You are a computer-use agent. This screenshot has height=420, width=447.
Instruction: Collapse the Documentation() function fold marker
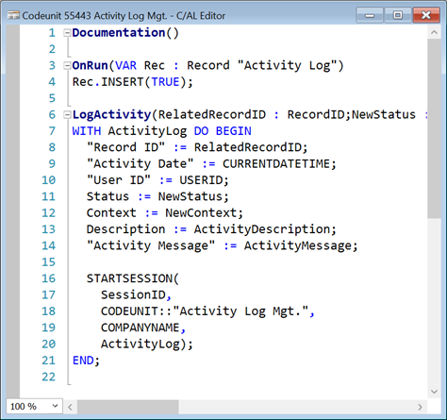(67, 33)
